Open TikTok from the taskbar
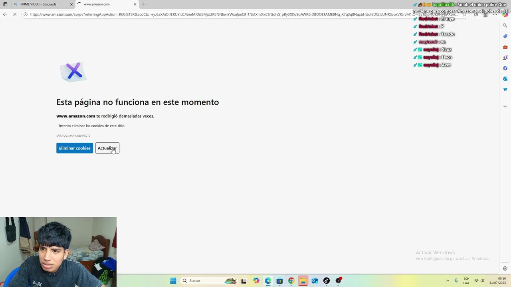The image size is (511, 287). (327, 281)
